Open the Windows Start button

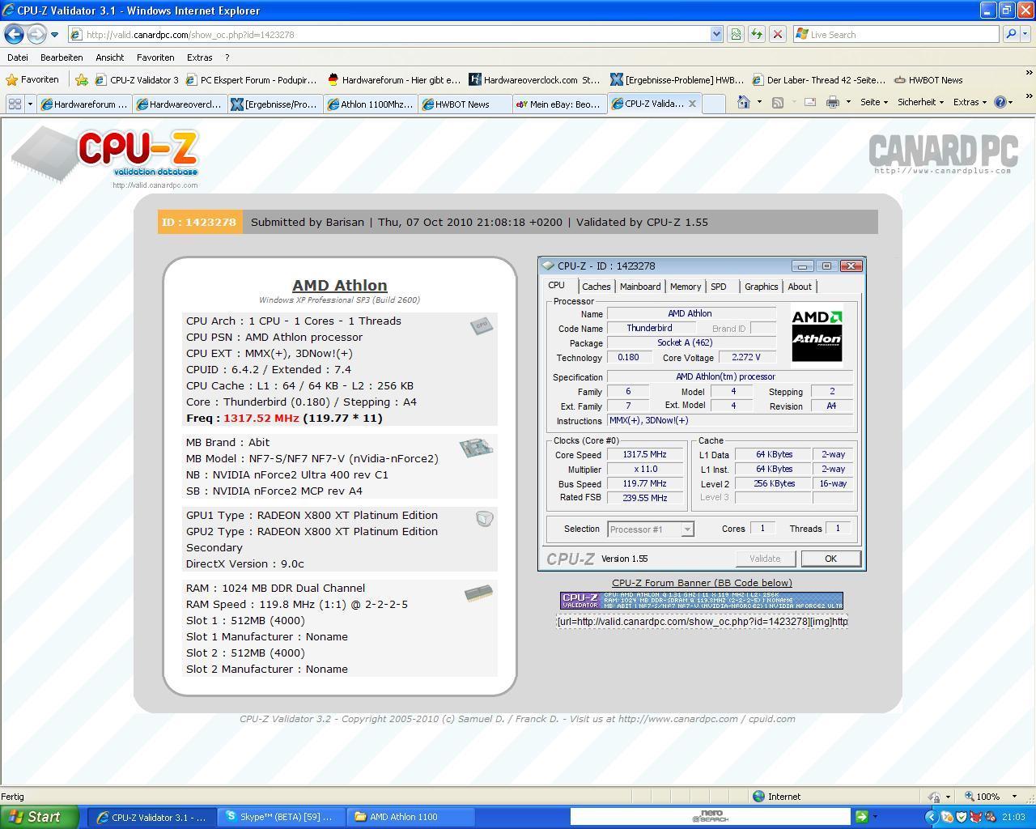click(x=40, y=817)
